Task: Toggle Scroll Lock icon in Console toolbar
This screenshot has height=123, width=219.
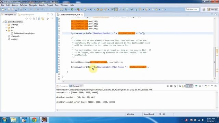Action: (183, 86)
